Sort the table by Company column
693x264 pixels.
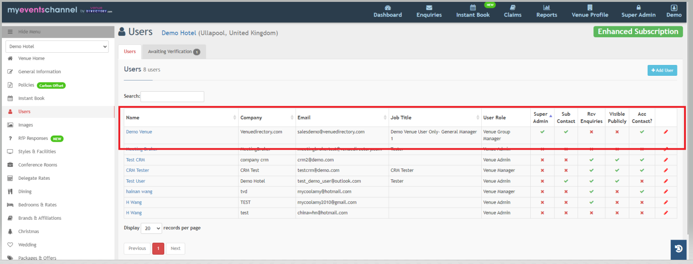click(x=267, y=118)
